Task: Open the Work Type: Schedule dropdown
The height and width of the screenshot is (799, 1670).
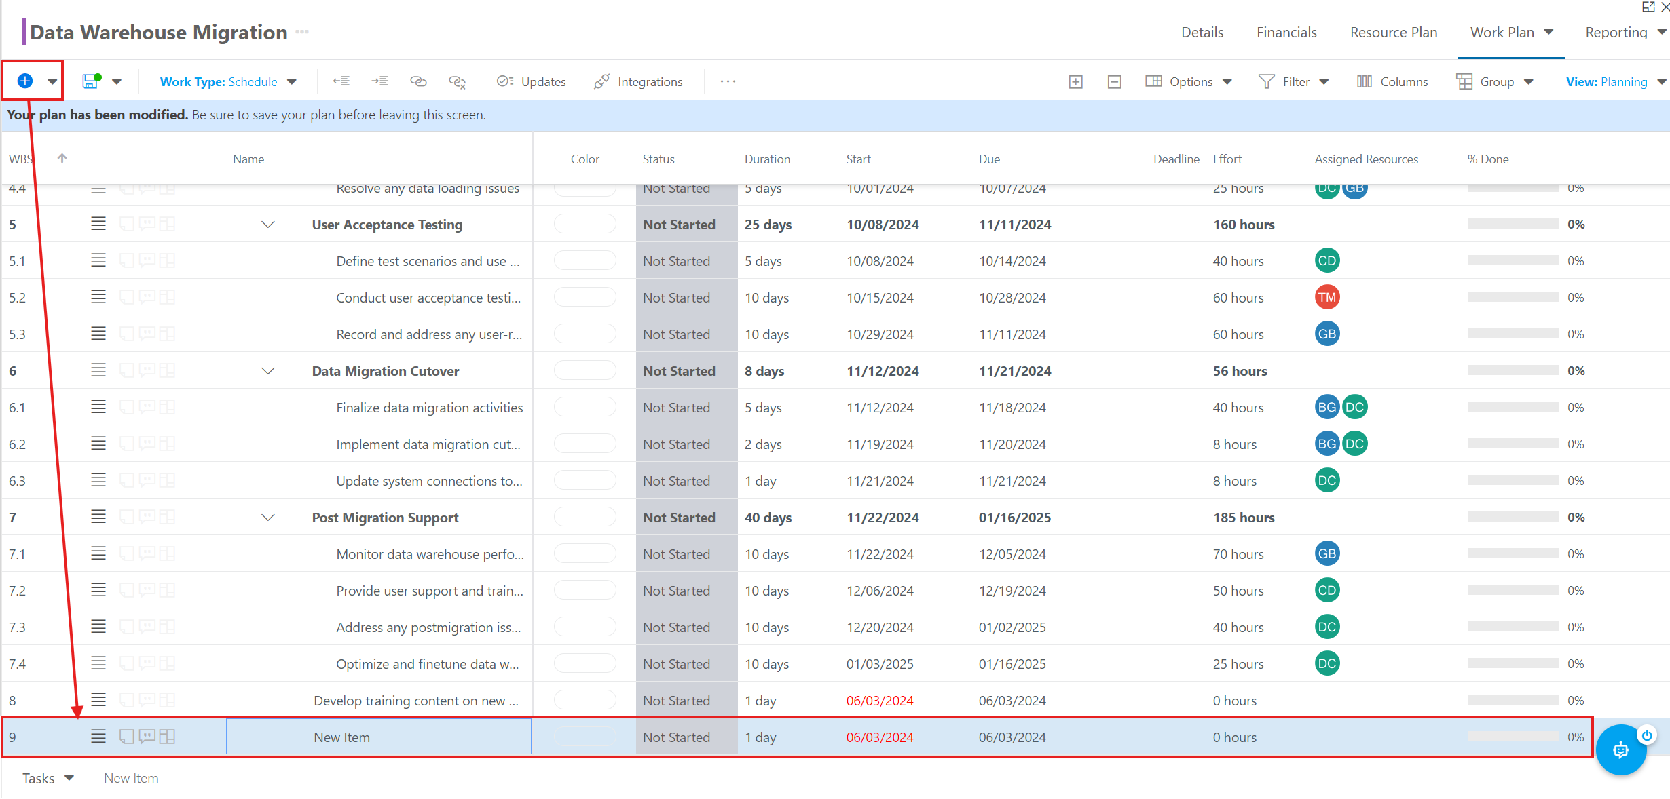Action: pos(228,82)
